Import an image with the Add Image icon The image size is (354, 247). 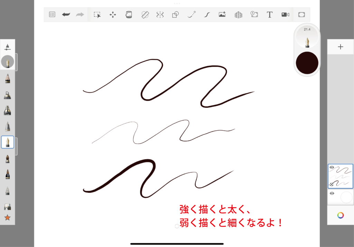tap(222, 15)
